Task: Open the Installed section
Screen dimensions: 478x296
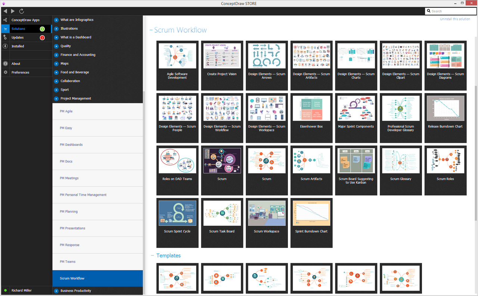Action: (18, 46)
